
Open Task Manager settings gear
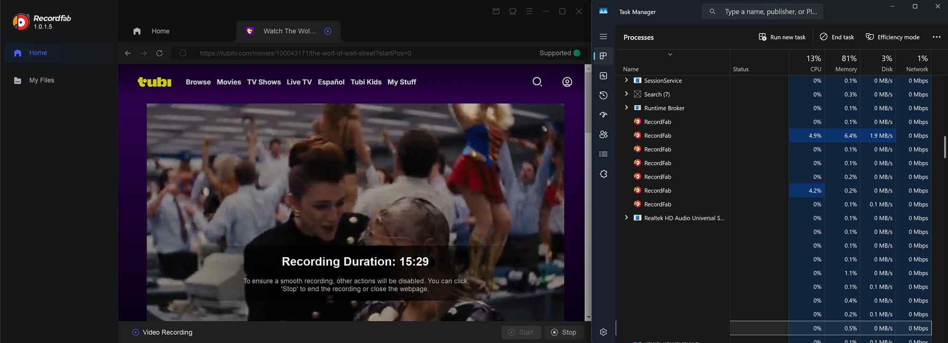coord(603,332)
